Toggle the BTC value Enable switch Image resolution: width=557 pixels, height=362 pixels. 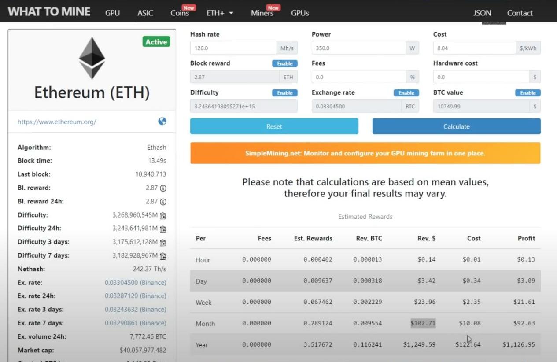coord(528,93)
